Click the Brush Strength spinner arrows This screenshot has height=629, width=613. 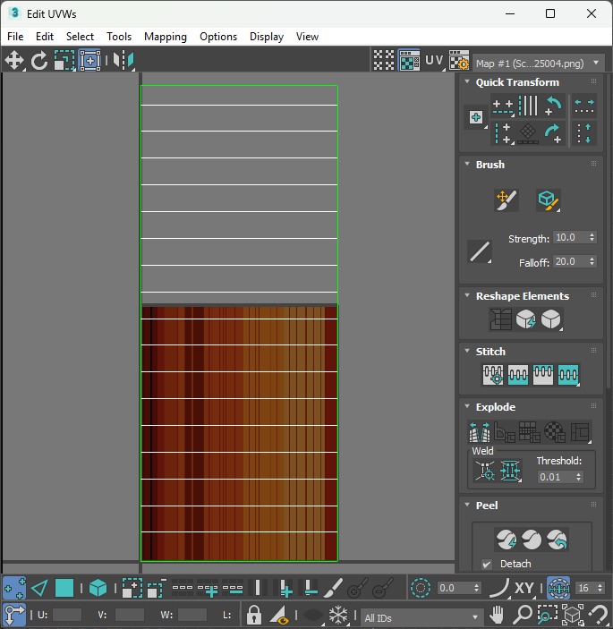(592, 237)
